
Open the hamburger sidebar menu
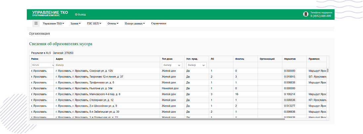(36, 23)
